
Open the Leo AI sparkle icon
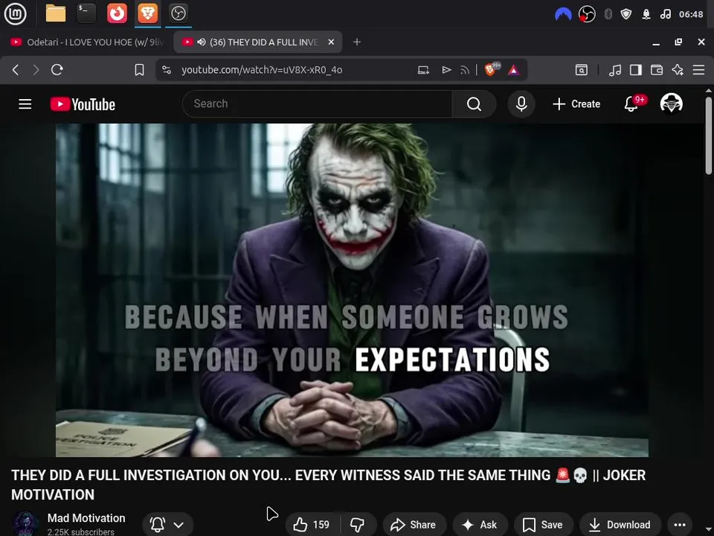(678, 70)
